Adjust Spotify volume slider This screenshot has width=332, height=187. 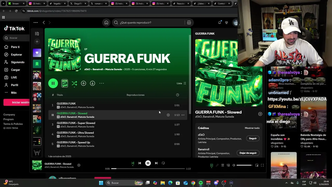(244, 165)
